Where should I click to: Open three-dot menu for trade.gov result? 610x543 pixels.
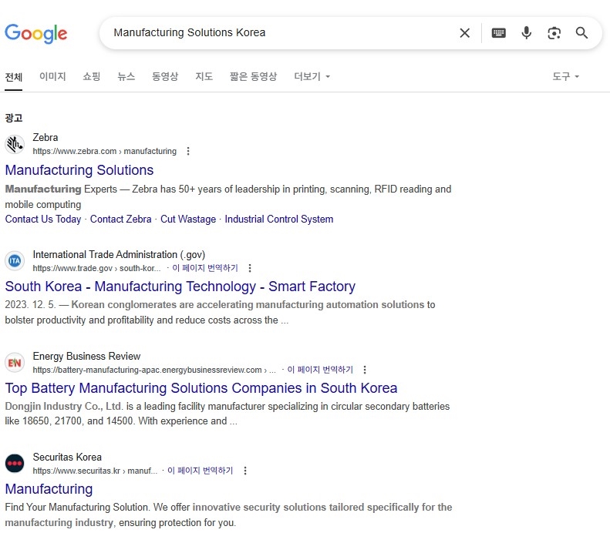tap(249, 268)
